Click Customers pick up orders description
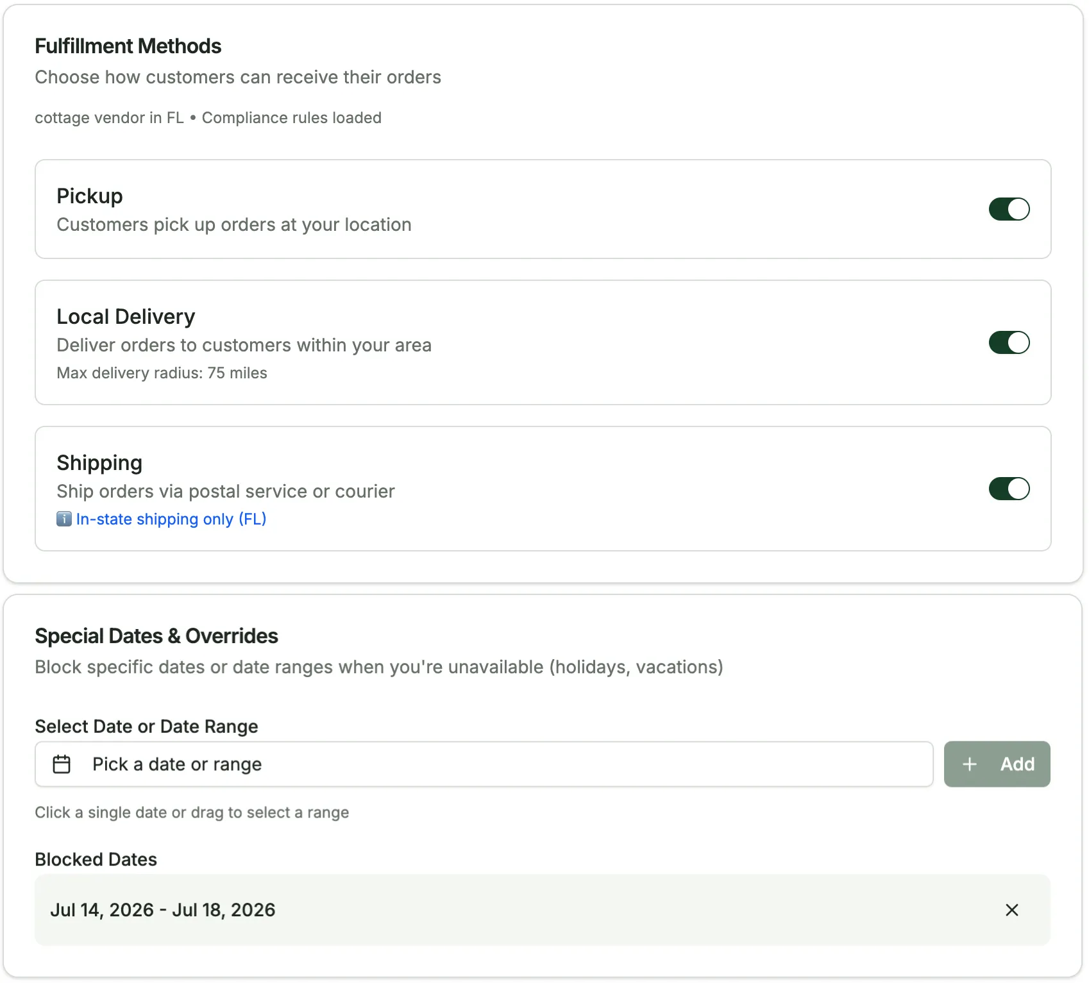 [234, 225]
